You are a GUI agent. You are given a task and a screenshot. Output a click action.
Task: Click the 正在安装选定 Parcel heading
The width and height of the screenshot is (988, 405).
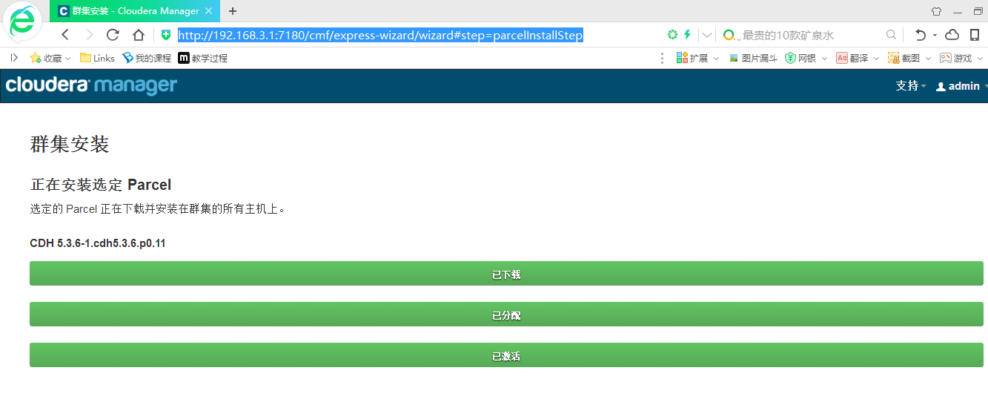coord(101,185)
